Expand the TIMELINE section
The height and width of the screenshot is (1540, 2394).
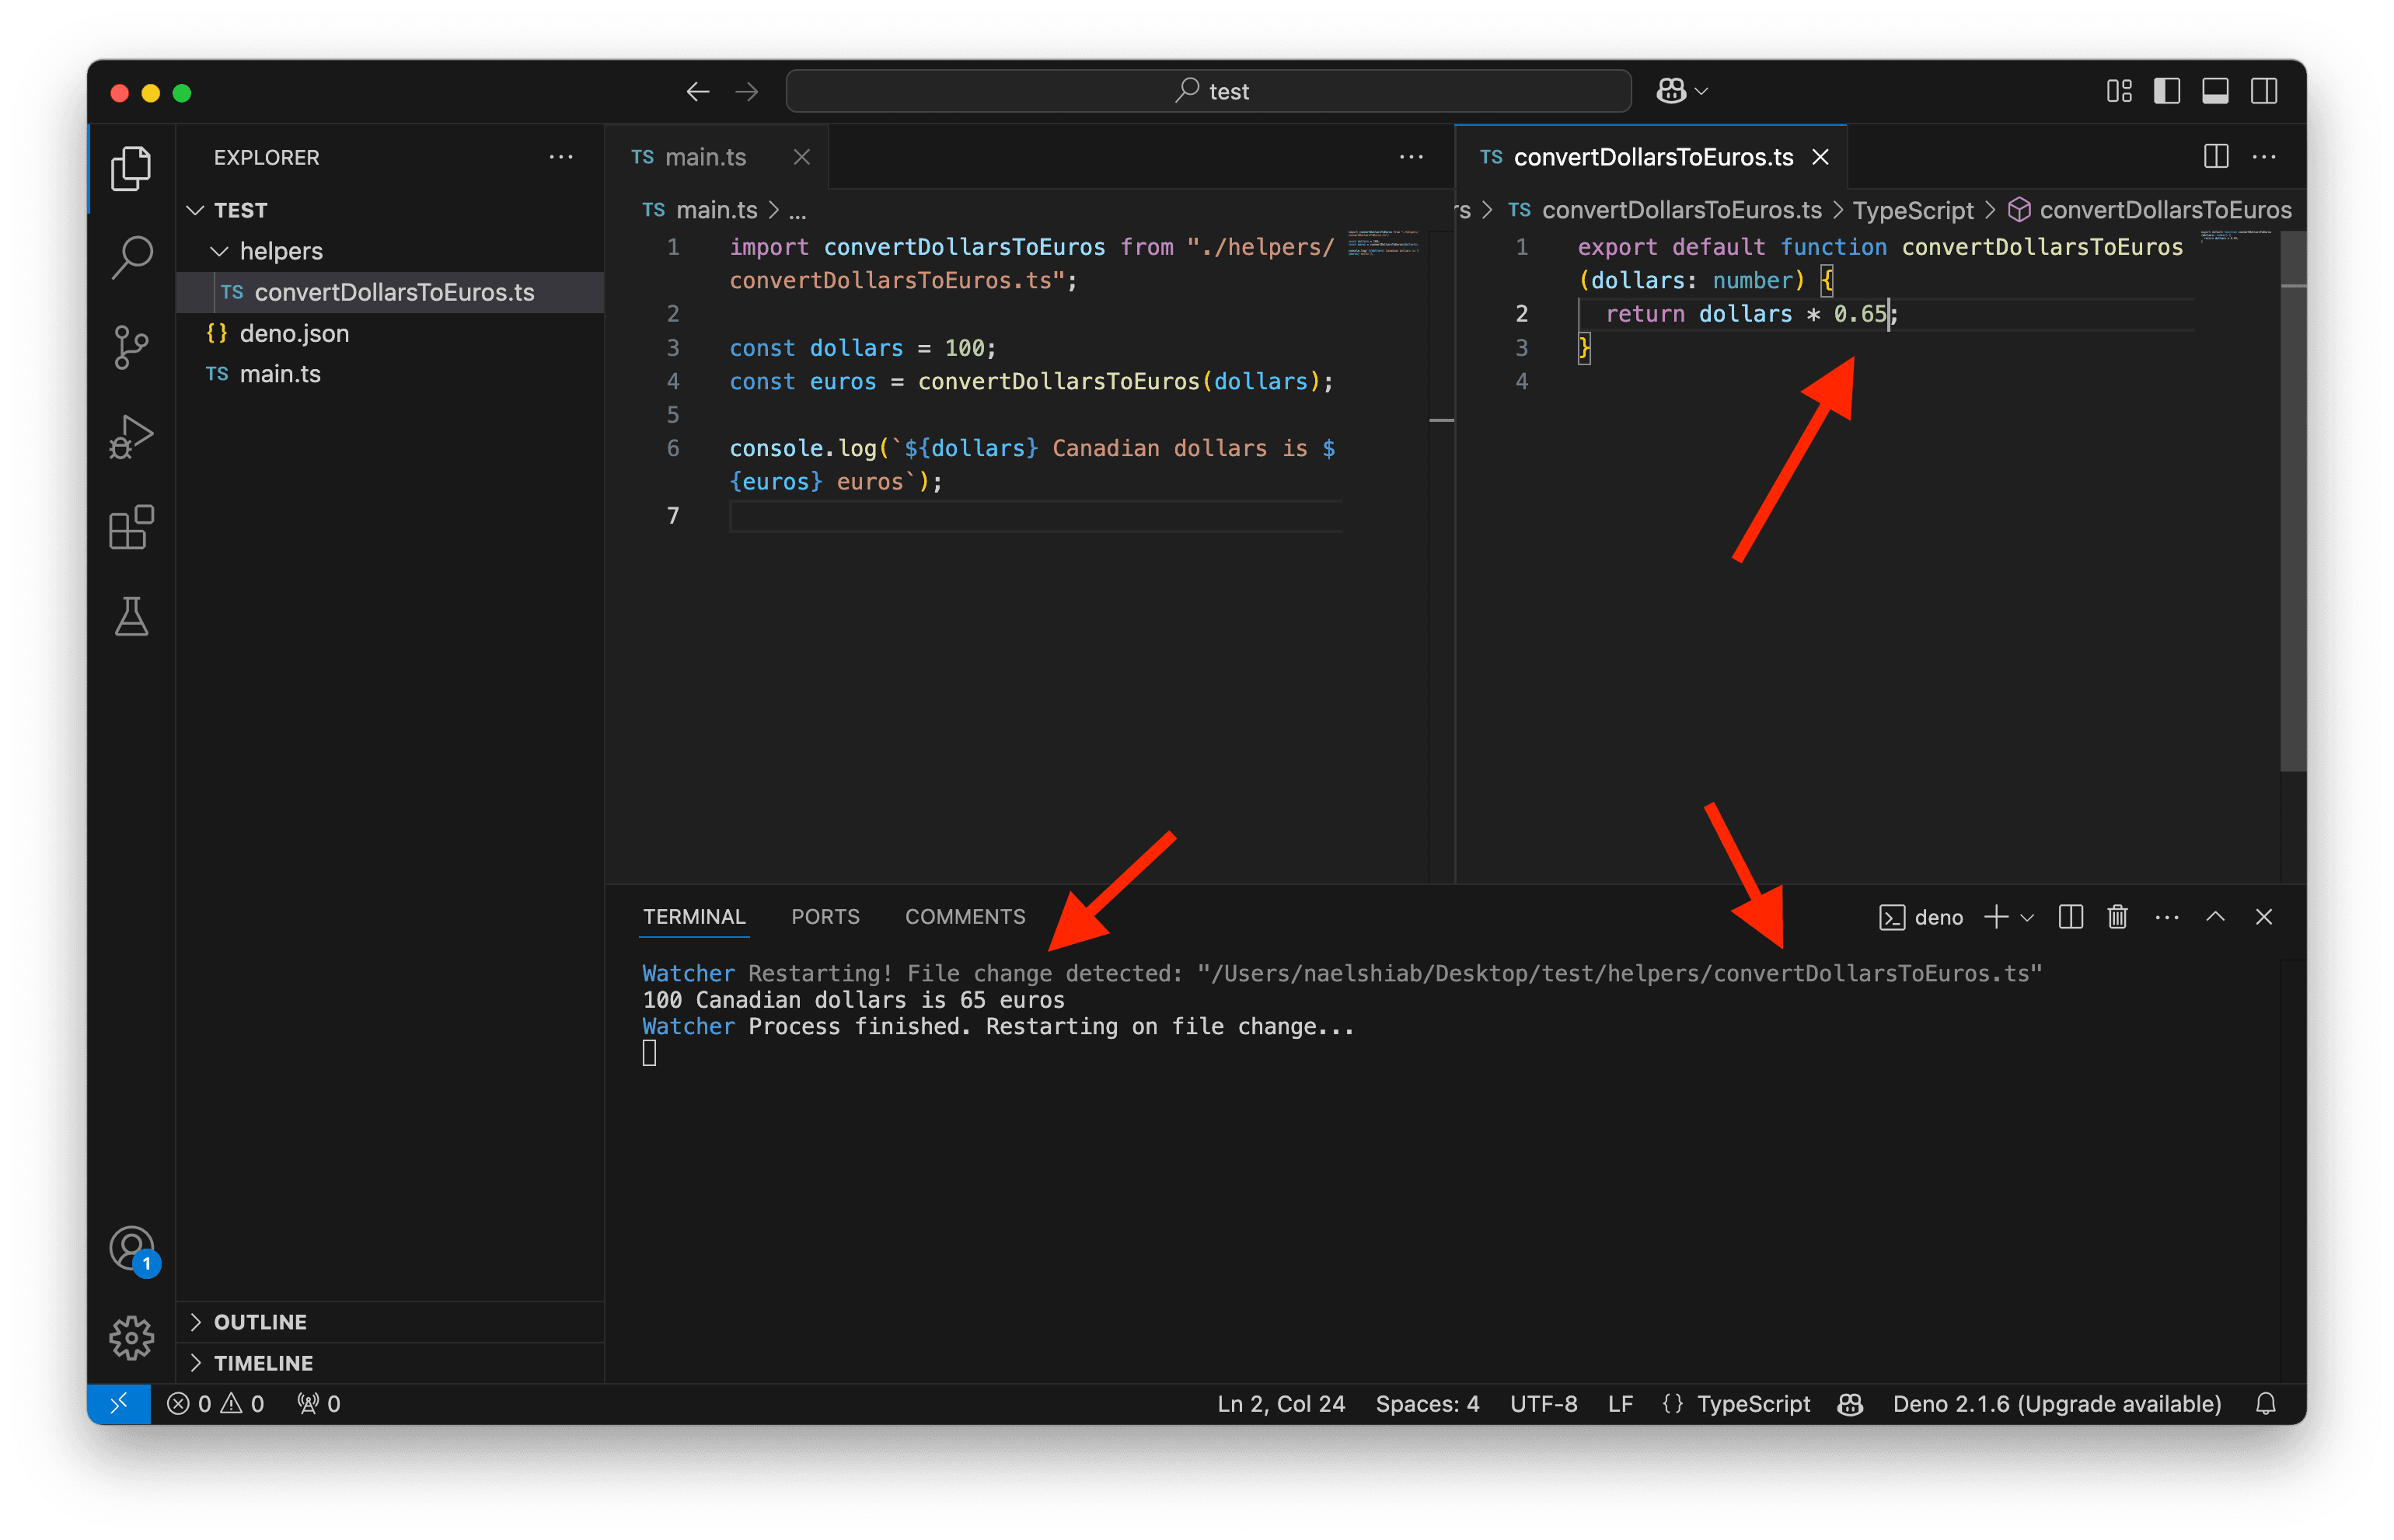pyautogui.click(x=390, y=1363)
